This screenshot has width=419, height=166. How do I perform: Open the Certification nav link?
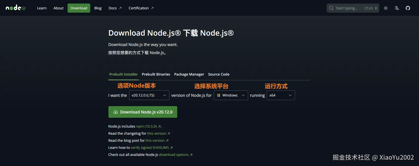pyautogui.click(x=141, y=8)
